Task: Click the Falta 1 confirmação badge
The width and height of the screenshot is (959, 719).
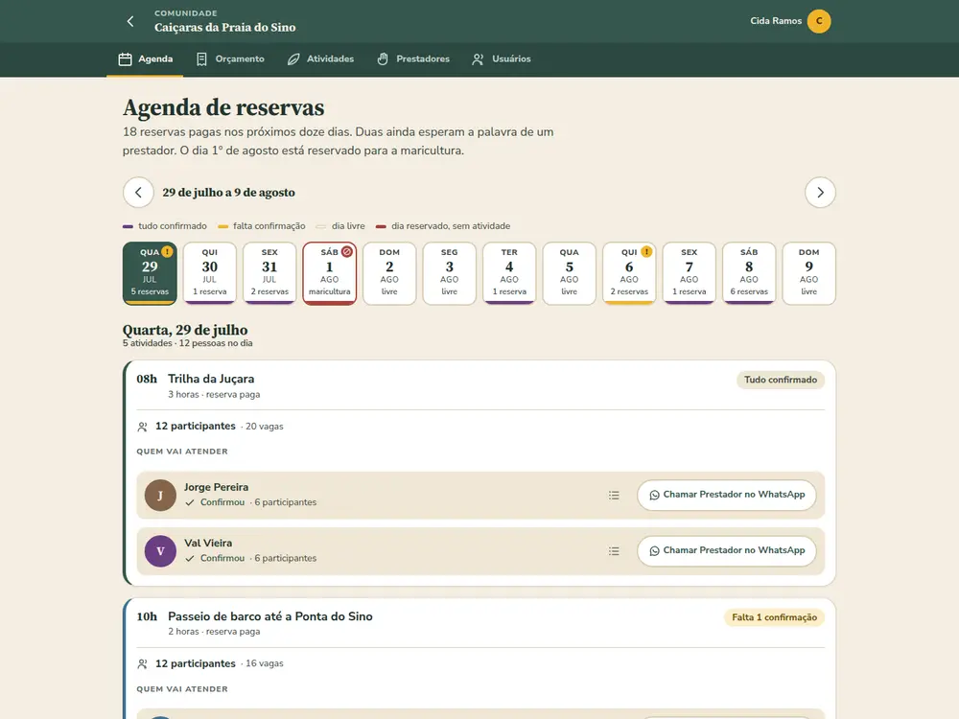Action: pyautogui.click(x=774, y=617)
